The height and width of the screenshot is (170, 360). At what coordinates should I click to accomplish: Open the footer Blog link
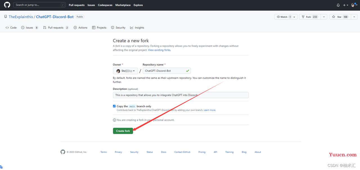click(x=244, y=152)
